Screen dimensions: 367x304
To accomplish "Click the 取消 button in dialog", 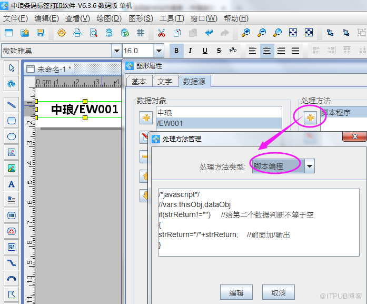I will click(x=279, y=292).
